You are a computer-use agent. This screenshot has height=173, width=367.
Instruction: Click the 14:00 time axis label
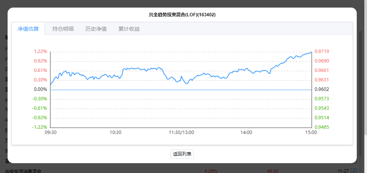pos(246,132)
